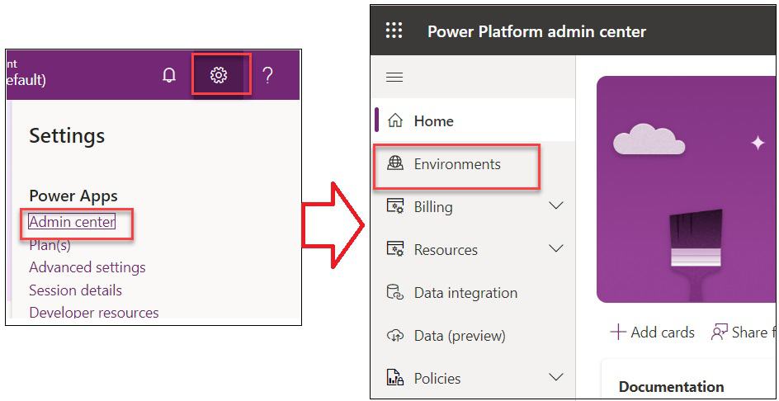Click the Billing icon
This screenshot has width=779, height=401.
pos(395,206)
